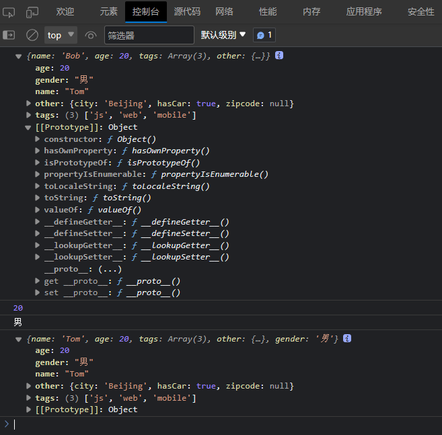442x435 pixels.
Task: Focus the 筛选器 filter input
Action: [149, 35]
